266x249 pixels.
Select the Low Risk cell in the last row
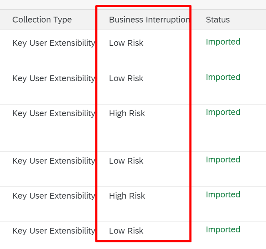(x=126, y=231)
